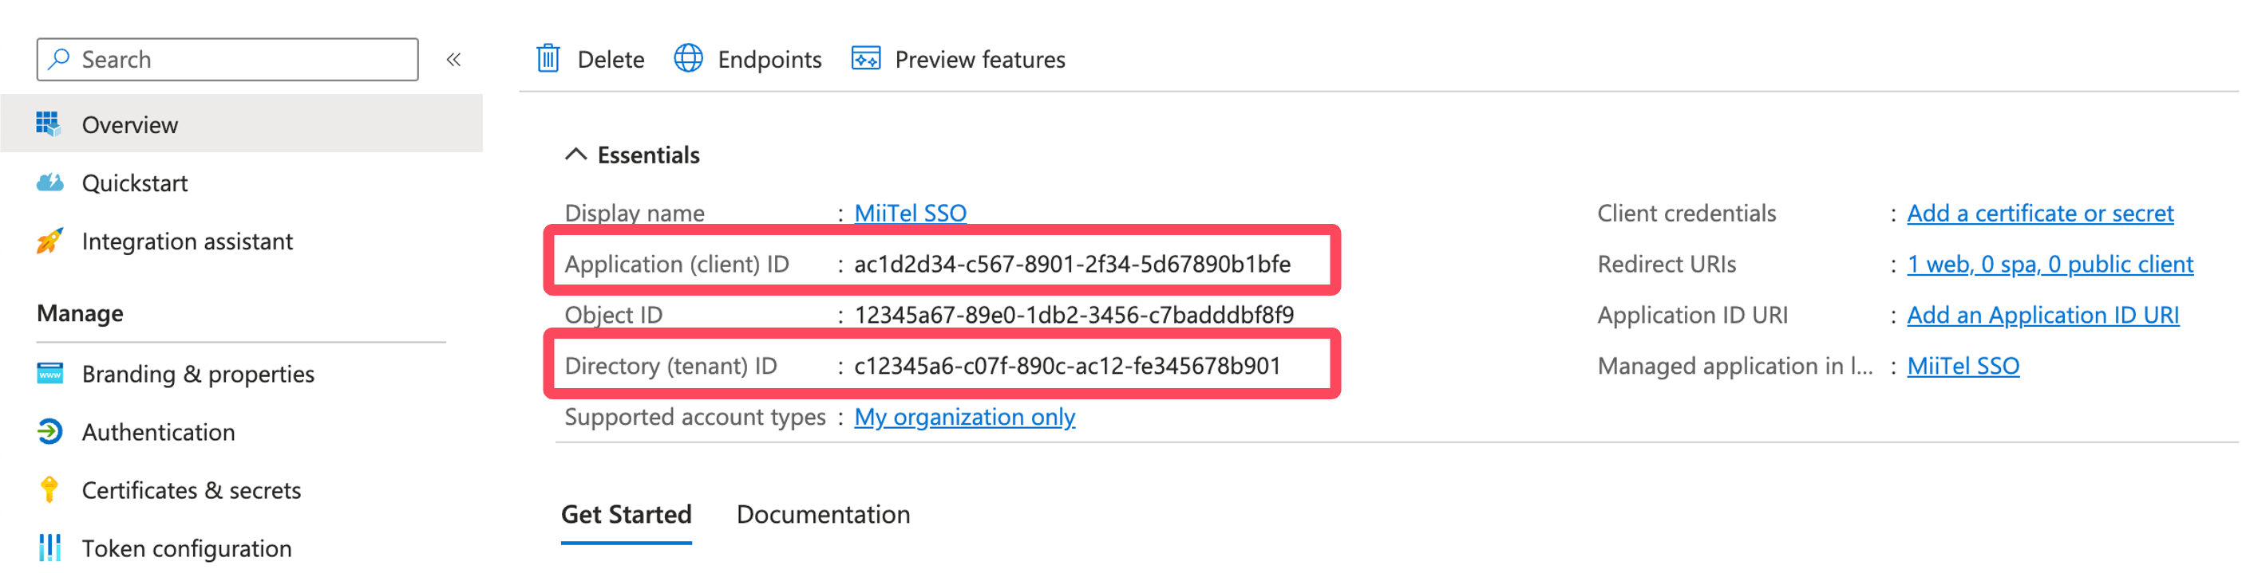
Task: Collapse the Essentials section chevron
Action: [575, 155]
